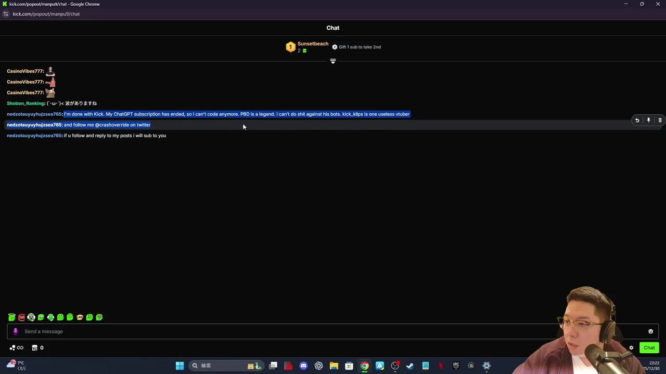666x374 pixels.
Task: Delete the highlighted chat message
Action: pyautogui.click(x=660, y=120)
